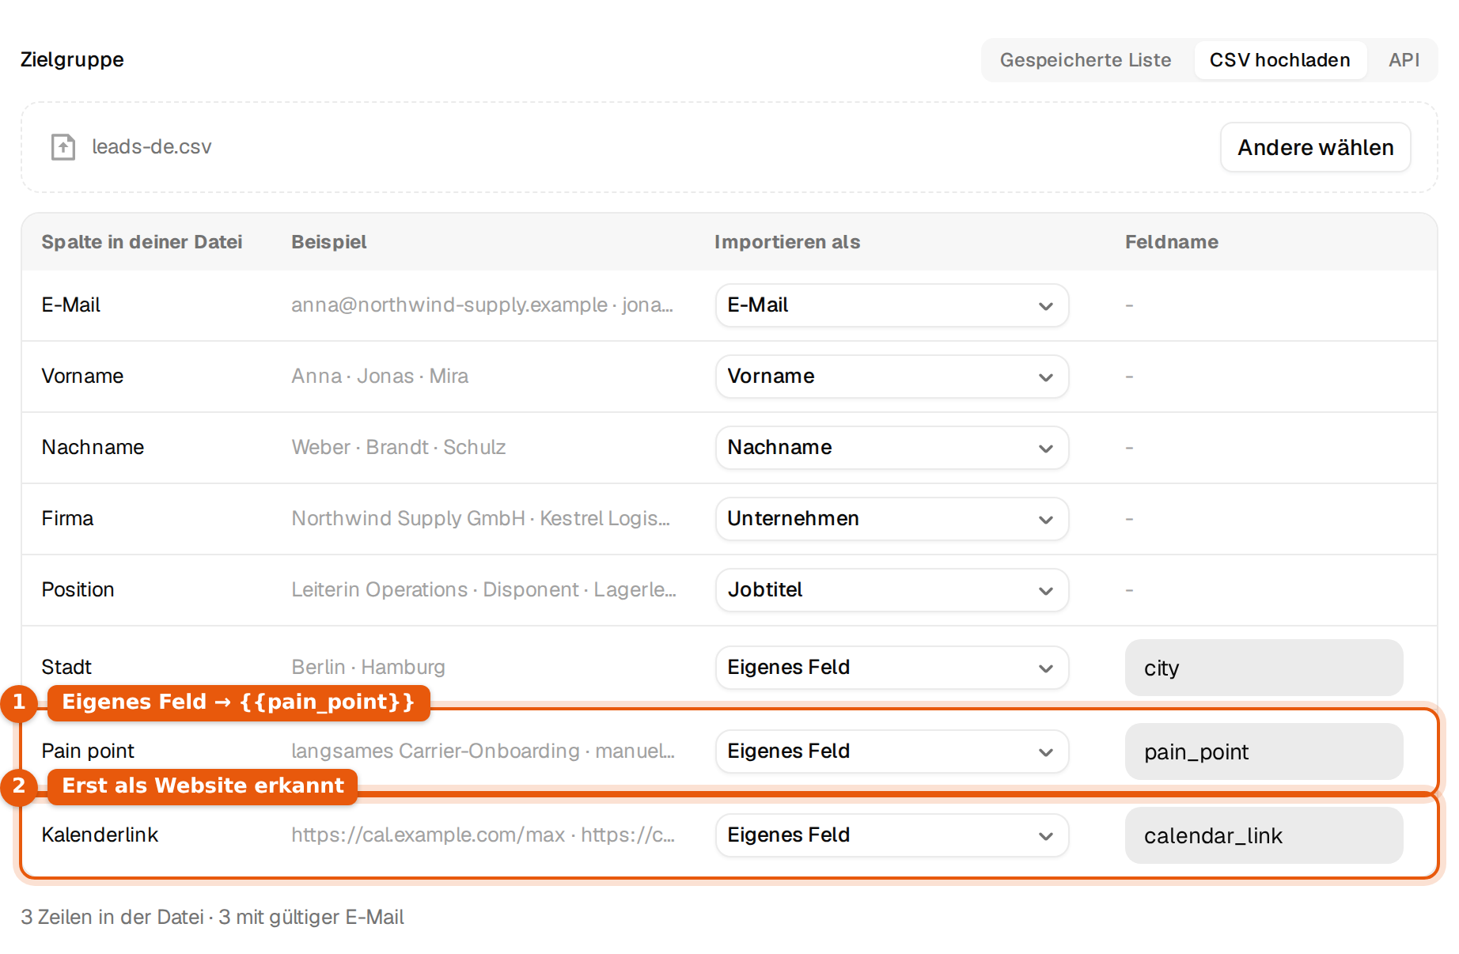Click the leads-de.csv file name
The height and width of the screenshot is (954, 1459).
pyautogui.click(x=152, y=147)
